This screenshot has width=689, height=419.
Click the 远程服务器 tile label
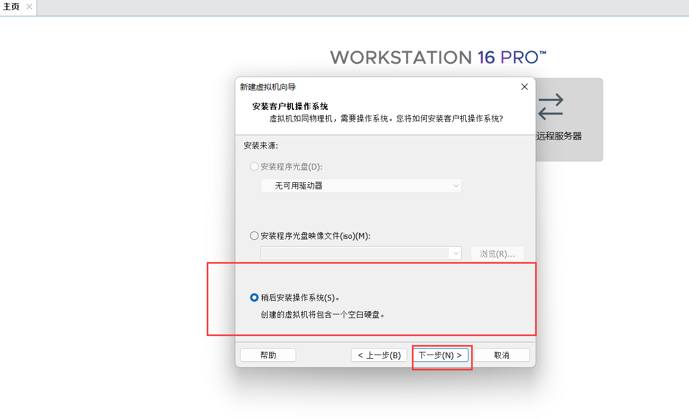click(559, 136)
